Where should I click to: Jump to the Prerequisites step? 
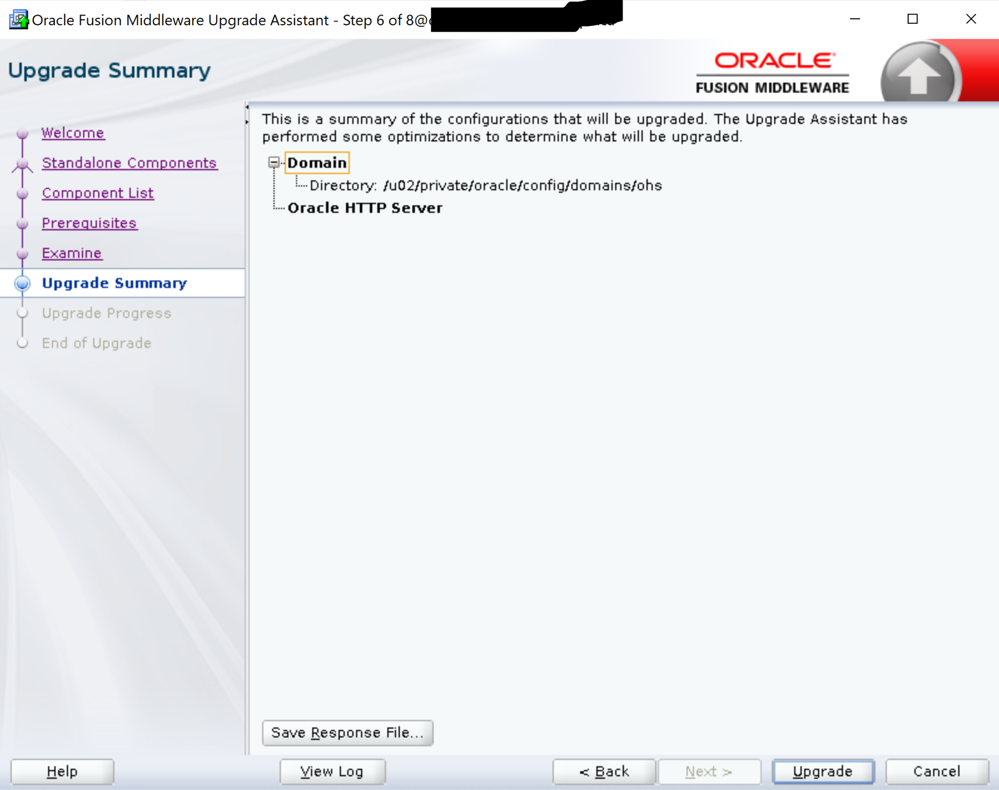[89, 223]
